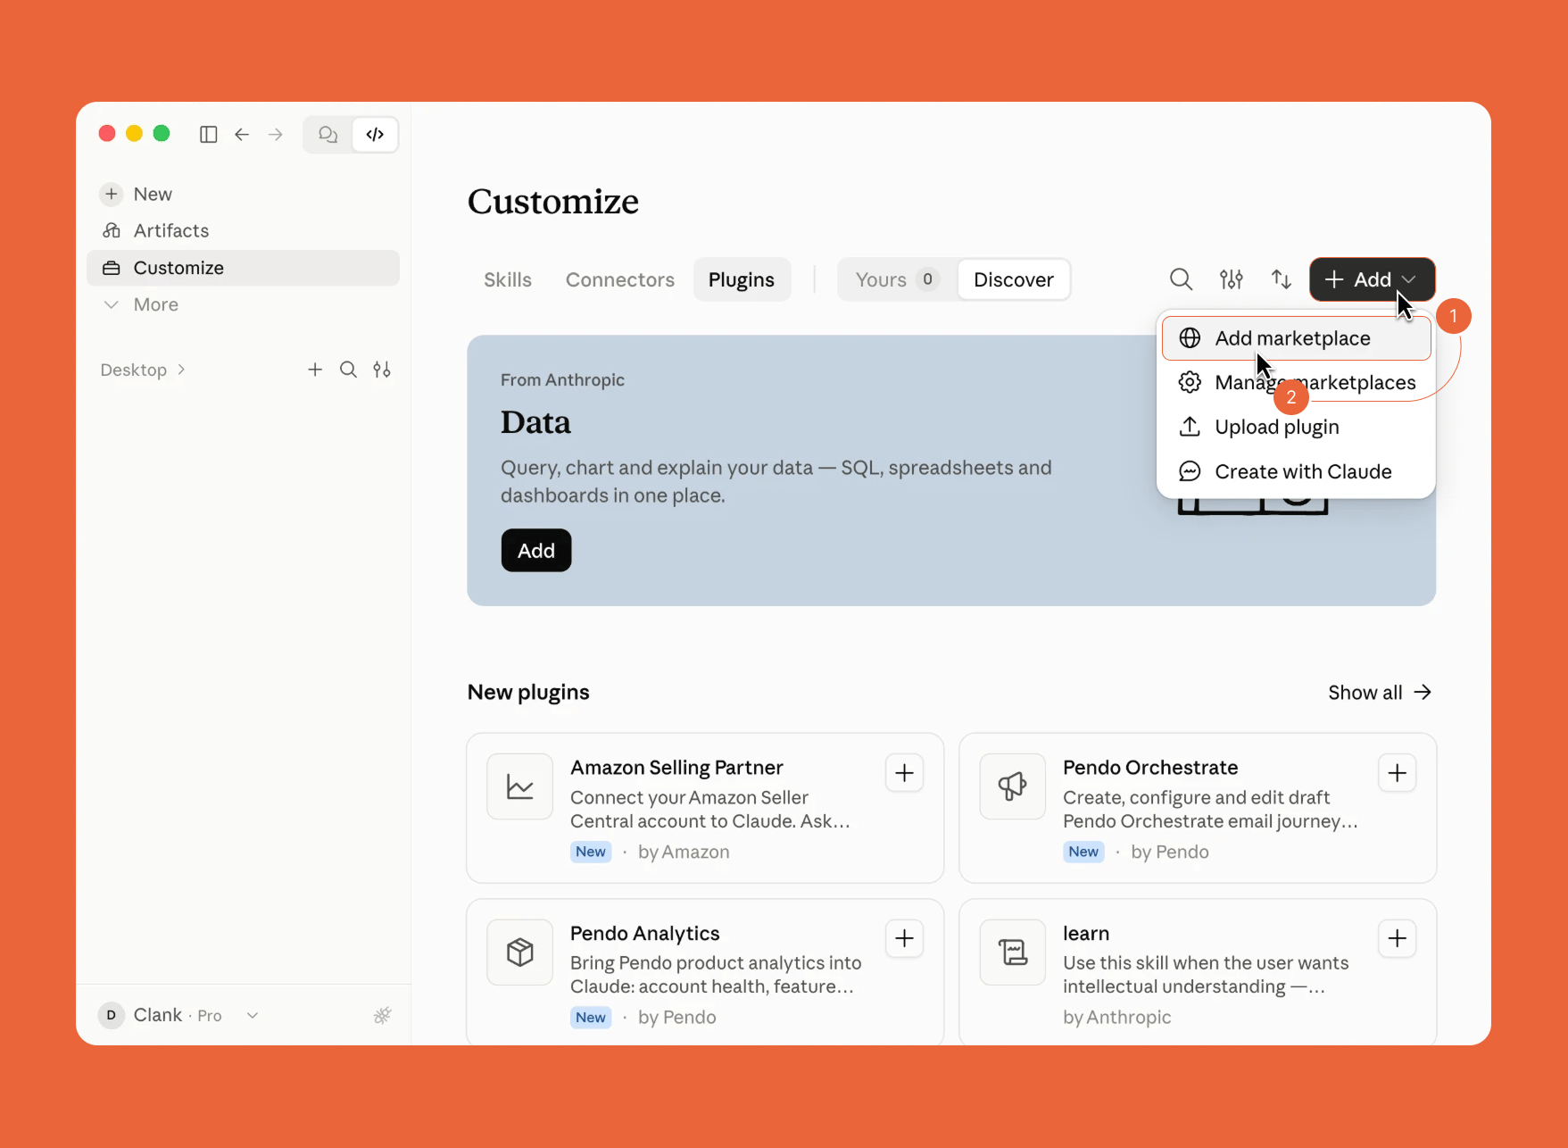Choose Add marketplace from the menu
Viewport: 1568px width, 1148px height.
1297,338
